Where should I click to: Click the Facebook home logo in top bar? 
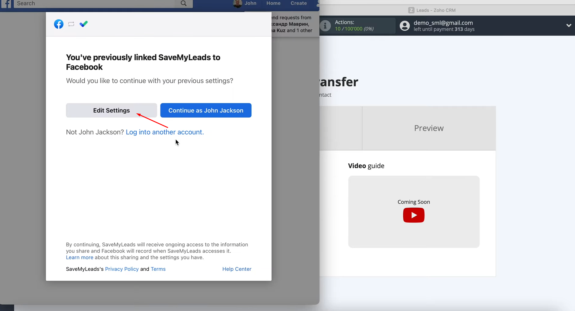pyautogui.click(x=6, y=4)
